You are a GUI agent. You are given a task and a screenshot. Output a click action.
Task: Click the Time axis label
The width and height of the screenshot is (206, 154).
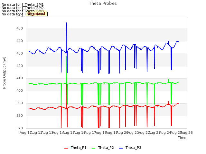click(x=182, y=138)
